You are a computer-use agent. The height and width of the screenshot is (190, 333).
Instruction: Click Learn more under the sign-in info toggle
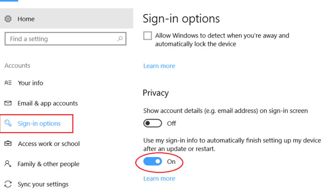coord(159,179)
